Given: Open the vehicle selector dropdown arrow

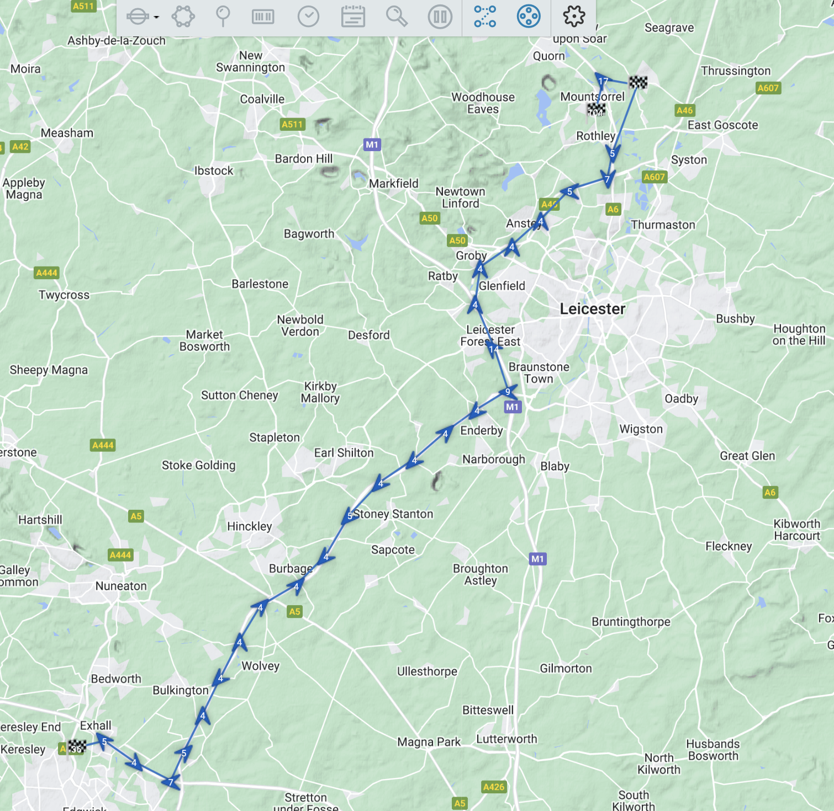Looking at the screenshot, I should [x=156, y=17].
